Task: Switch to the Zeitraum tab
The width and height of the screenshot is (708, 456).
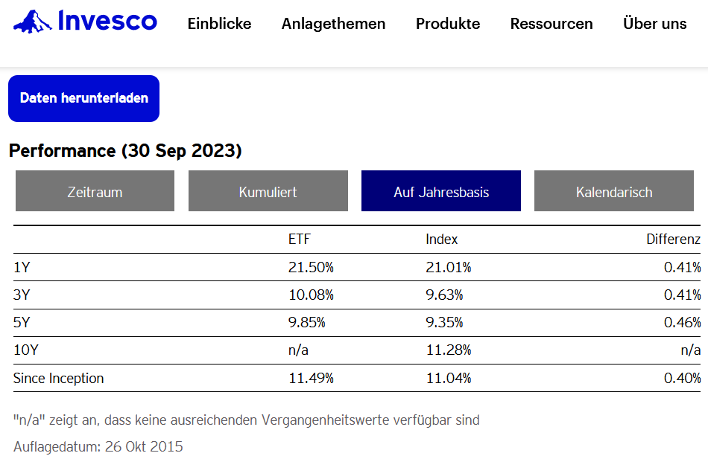Action: (95, 192)
